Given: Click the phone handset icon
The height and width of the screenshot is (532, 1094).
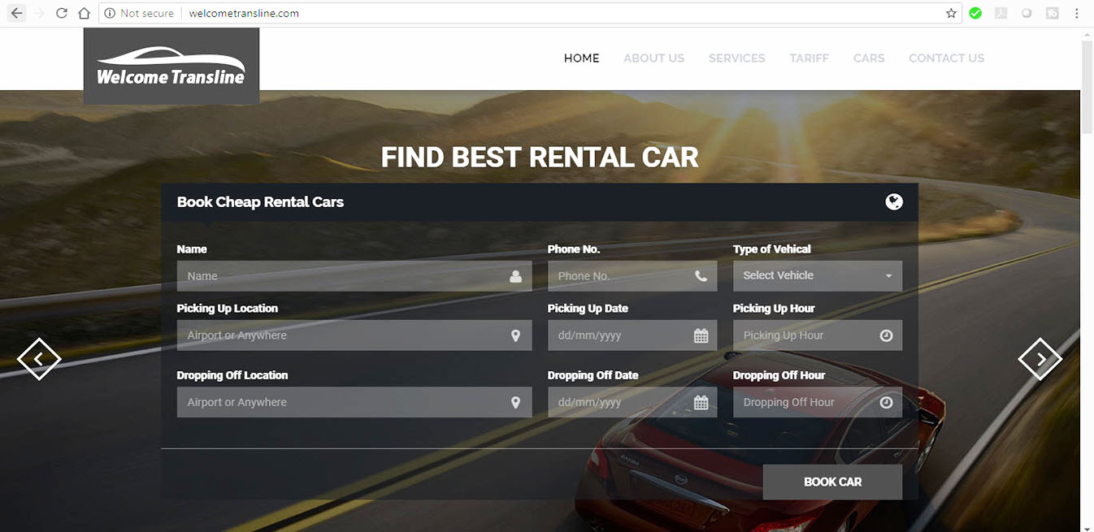Looking at the screenshot, I should pyautogui.click(x=701, y=276).
